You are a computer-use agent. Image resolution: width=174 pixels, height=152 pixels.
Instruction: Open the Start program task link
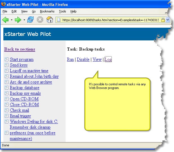point(22,59)
